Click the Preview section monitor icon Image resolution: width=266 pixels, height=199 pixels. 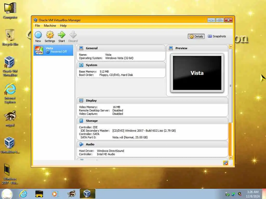click(x=171, y=48)
